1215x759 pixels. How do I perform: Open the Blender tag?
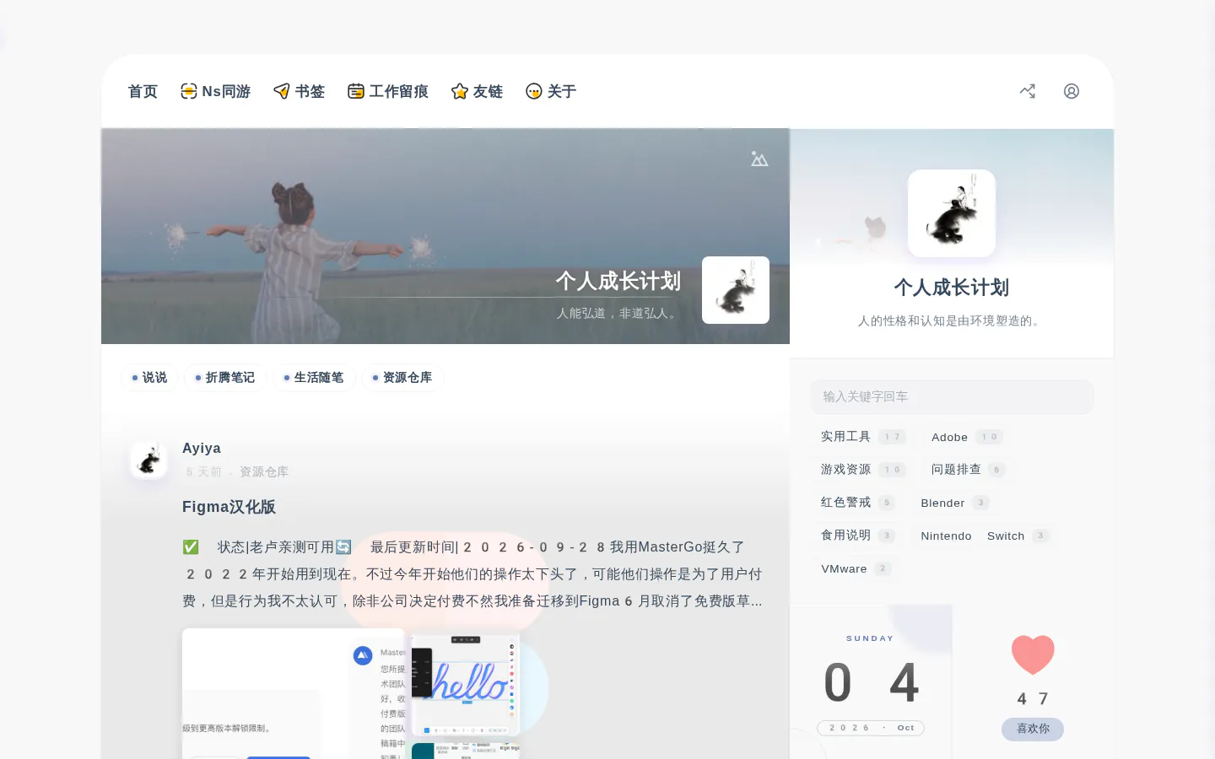click(x=954, y=503)
